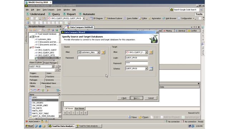Switch to Row Viewer tab

[79, 108]
